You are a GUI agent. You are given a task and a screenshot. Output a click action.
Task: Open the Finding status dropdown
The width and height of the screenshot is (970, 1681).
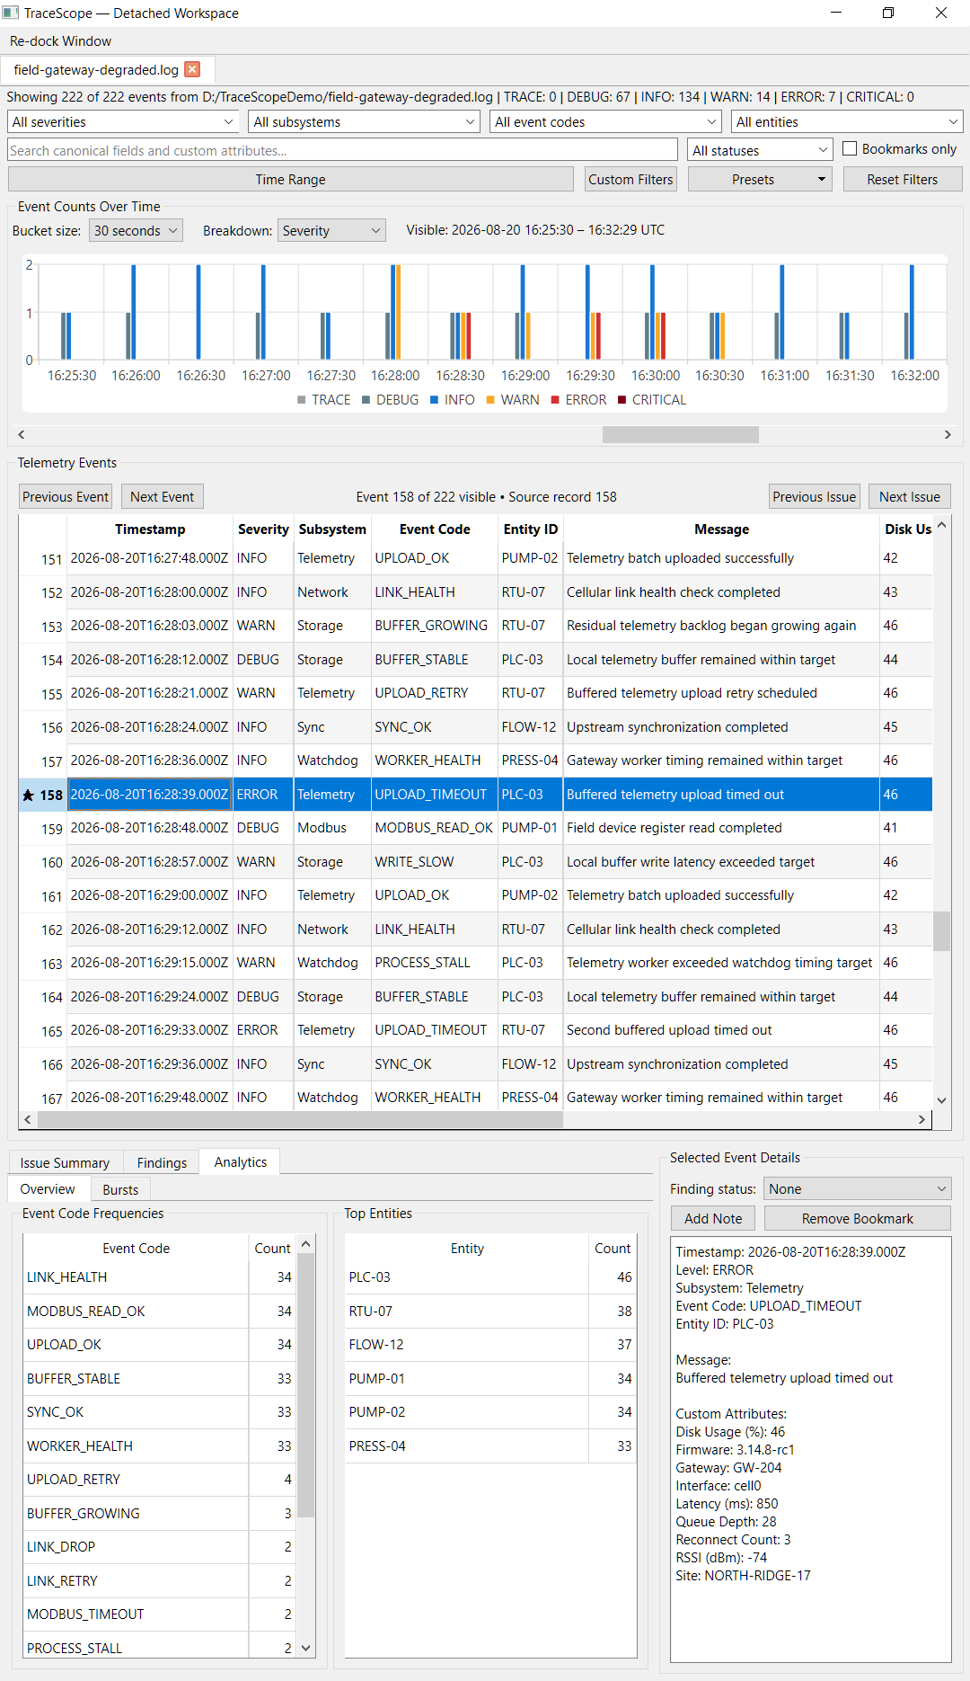(x=857, y=1188)
